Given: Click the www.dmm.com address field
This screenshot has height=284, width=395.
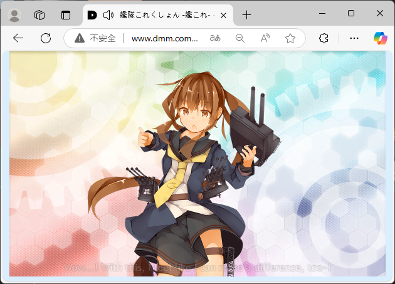Looking at the screenshot, I should 164,38.
